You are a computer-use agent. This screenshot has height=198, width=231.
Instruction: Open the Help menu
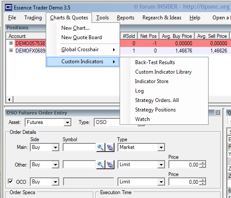(x=195, y=18)
